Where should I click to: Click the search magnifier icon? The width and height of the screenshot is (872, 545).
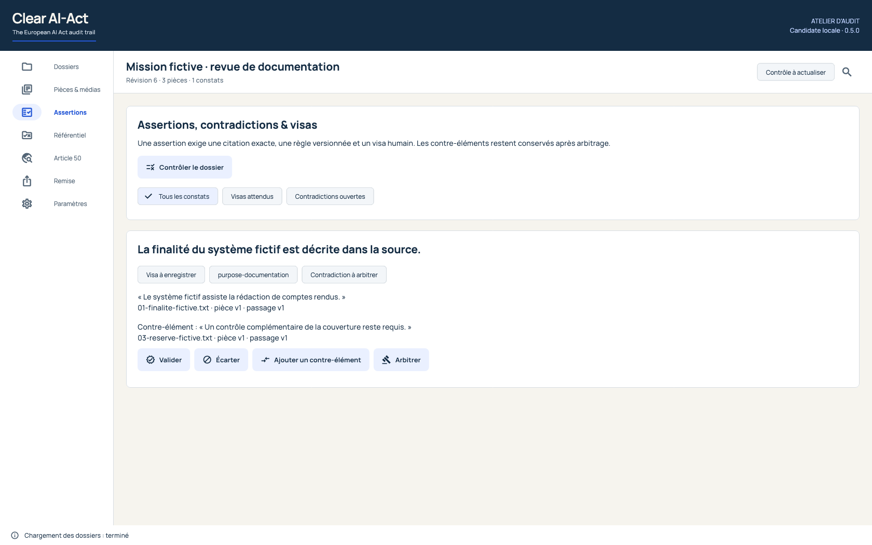(x=847, y=72)
